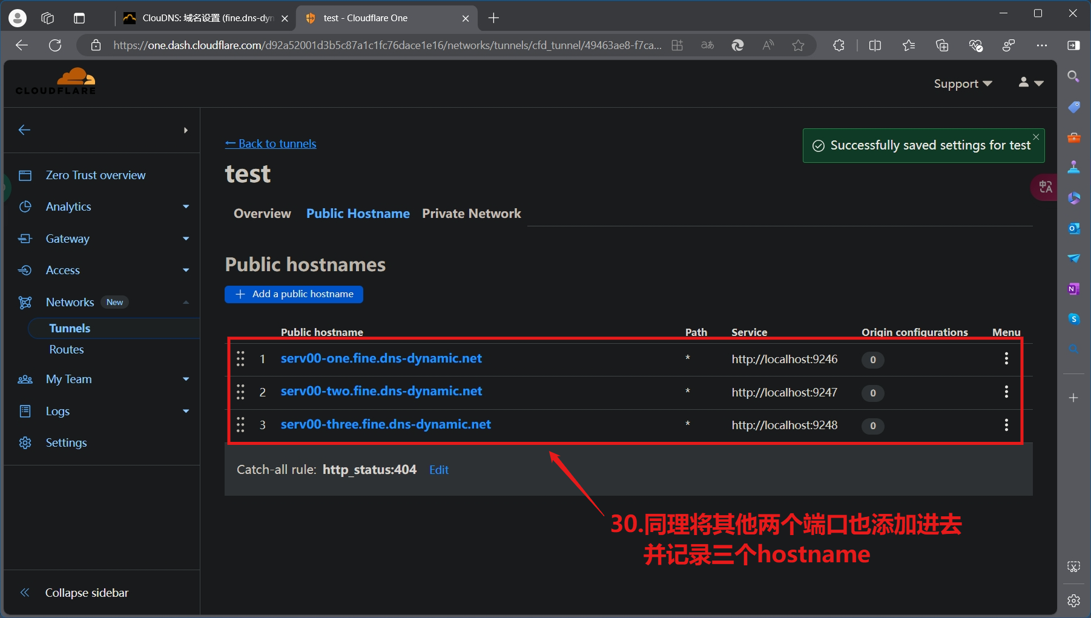The image size is (1091, 618).
Task: Open serv00-one.fine.dns-dynamic.net hostname
Action: (x=381, y=358)
